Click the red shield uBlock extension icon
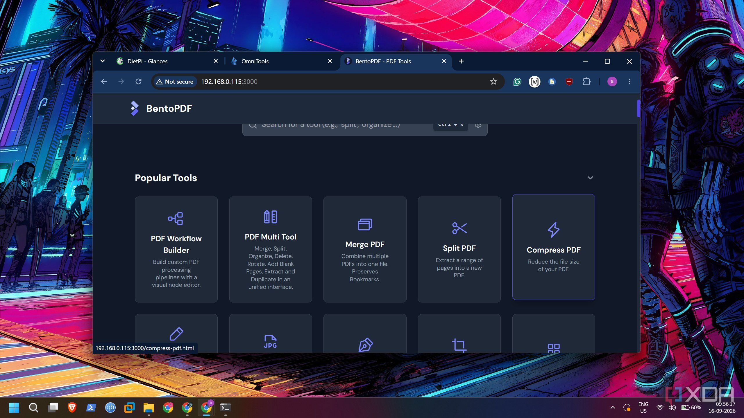Image resolution: width=744 pixels, height=418 pixels. pyautogui.click(x=569, y=82)
